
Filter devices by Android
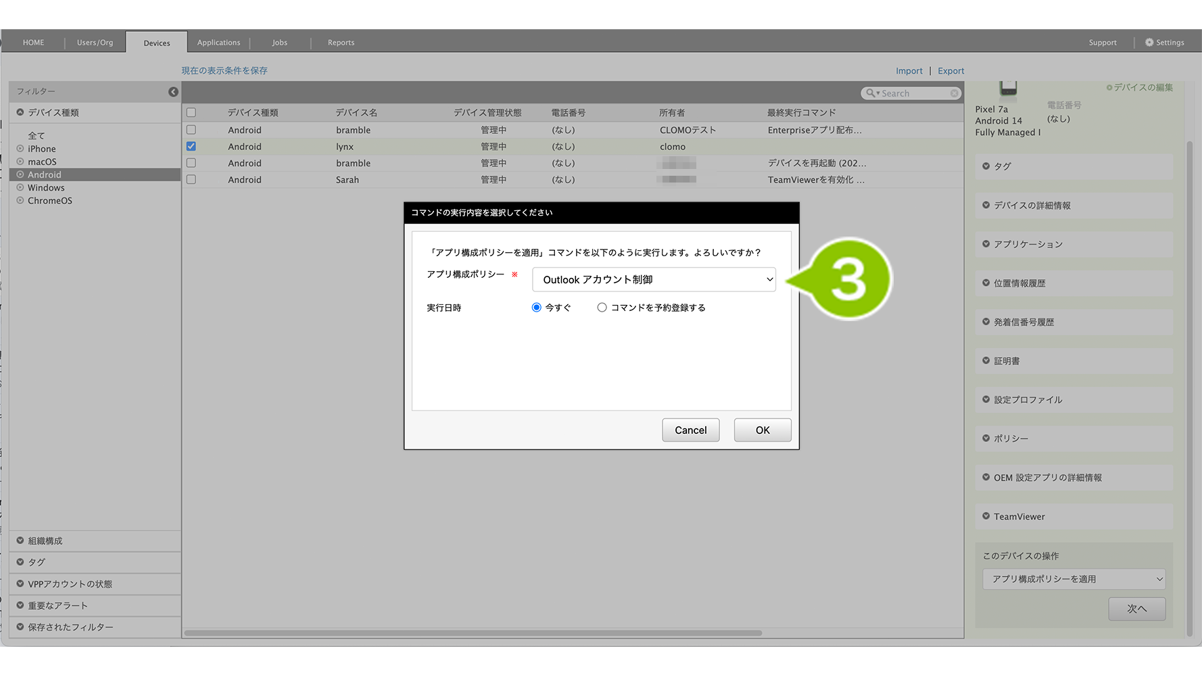tap(95, 174)
